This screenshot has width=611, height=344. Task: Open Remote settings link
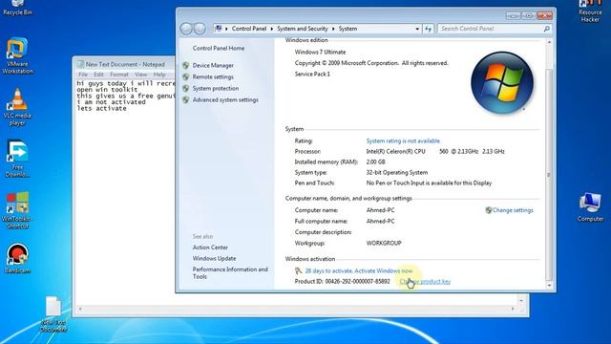[x=213, y=76]
